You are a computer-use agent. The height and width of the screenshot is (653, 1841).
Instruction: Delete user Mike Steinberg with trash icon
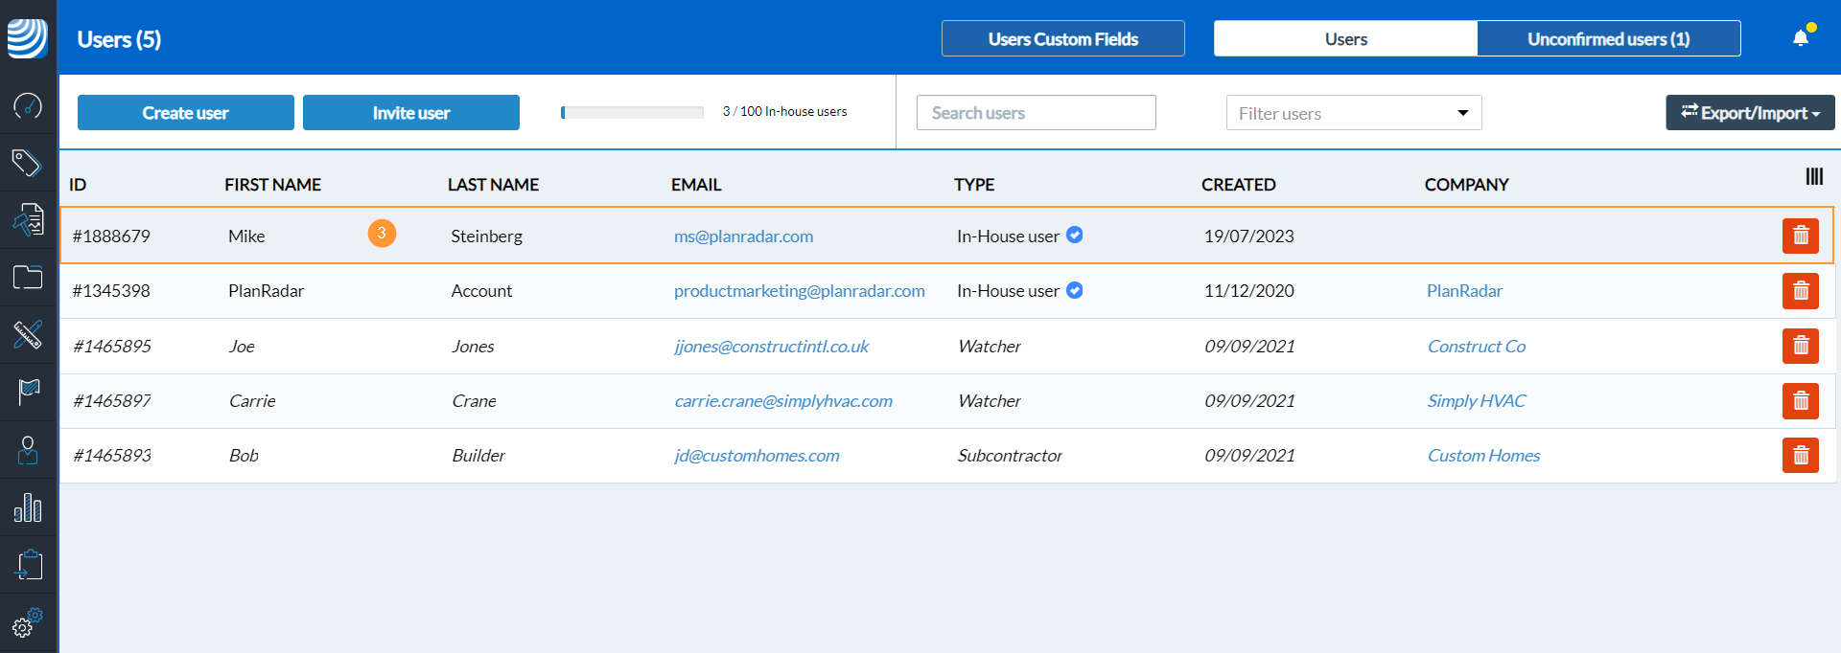tap(1800, 236)
